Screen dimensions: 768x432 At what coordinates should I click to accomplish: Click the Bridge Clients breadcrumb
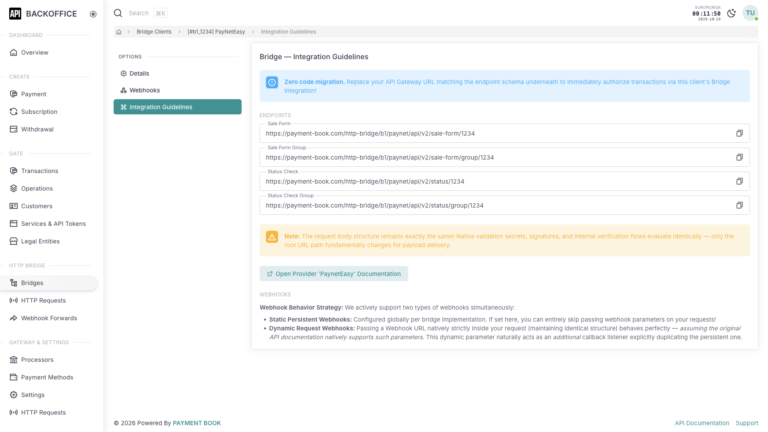click(x=154, y=32)
